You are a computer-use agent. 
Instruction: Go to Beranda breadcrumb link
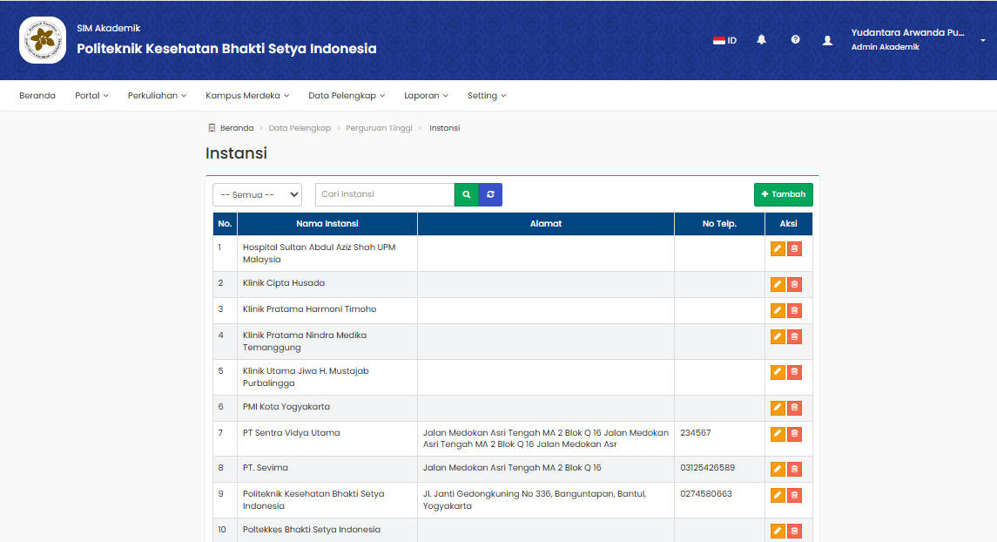click(x=236, y=128)
